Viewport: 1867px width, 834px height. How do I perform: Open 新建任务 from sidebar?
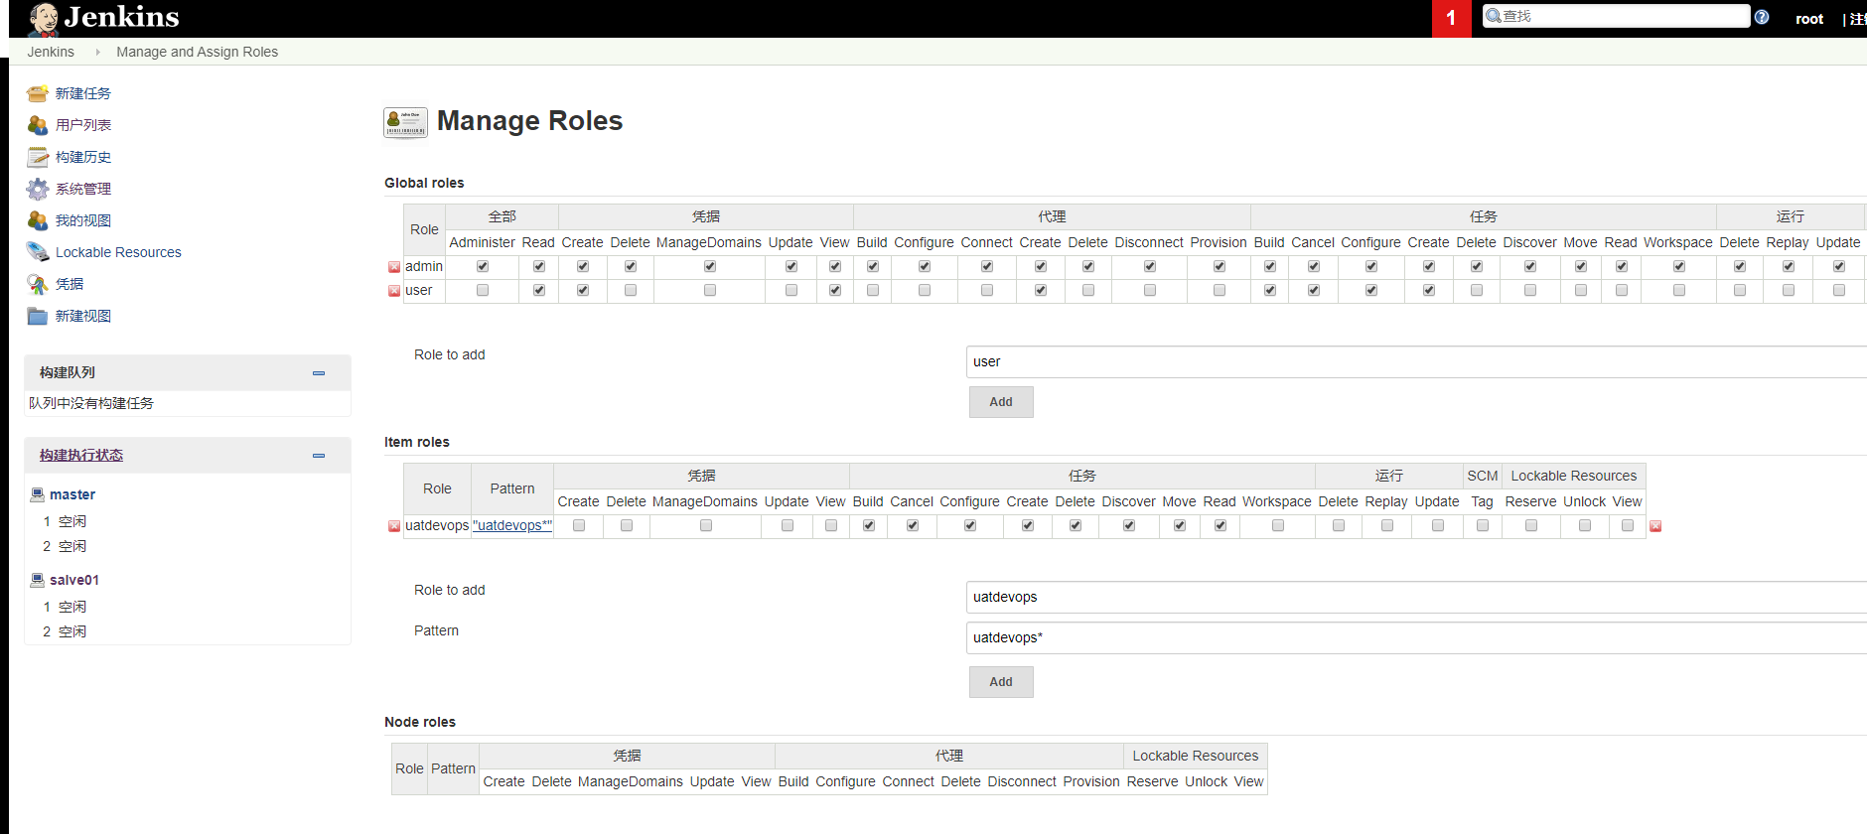(83, 93)
